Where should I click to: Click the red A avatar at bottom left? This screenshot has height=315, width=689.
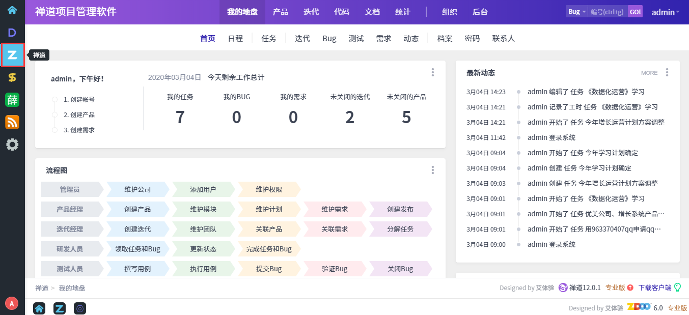(12, 304)
